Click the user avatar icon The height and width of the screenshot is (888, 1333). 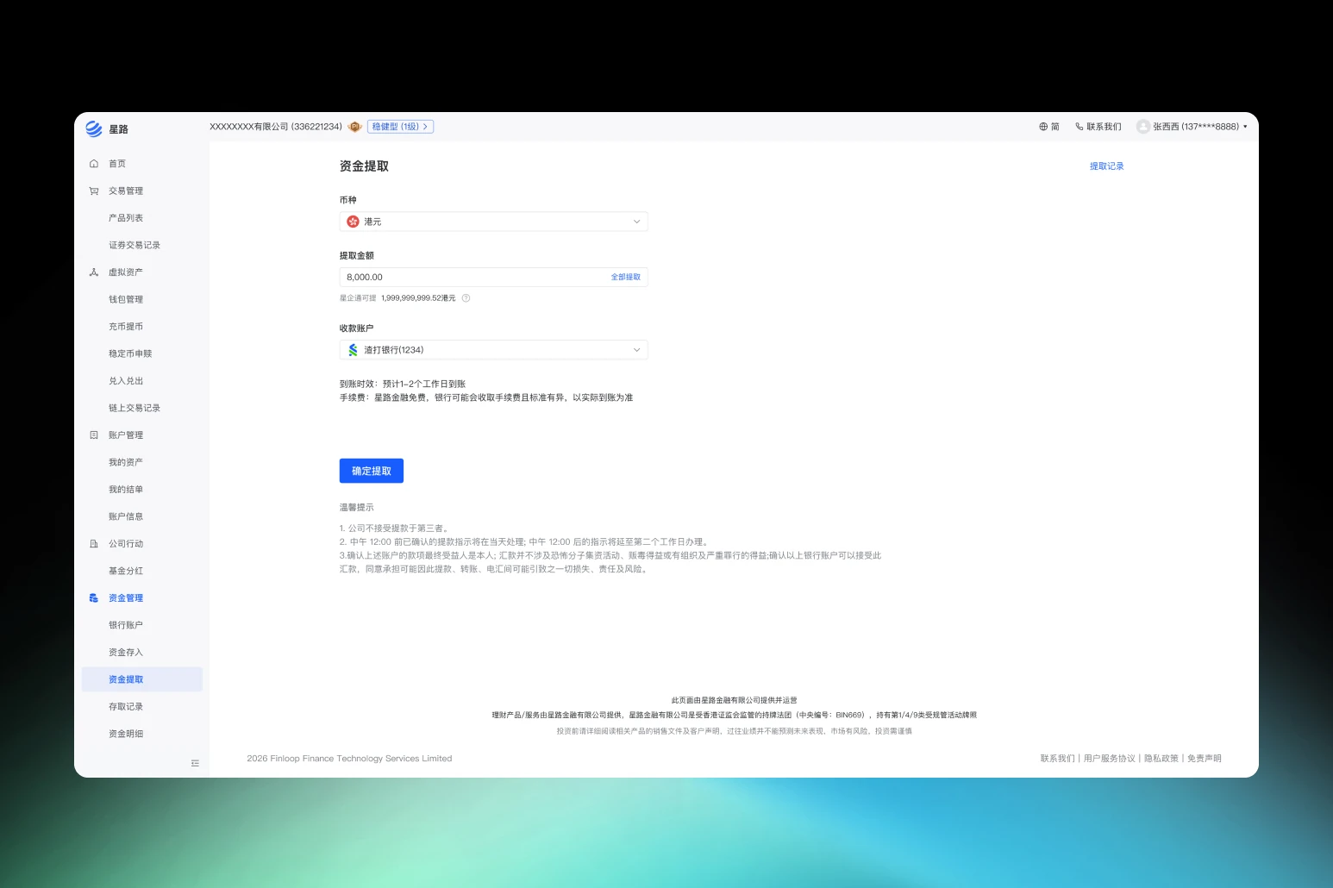1143,127
